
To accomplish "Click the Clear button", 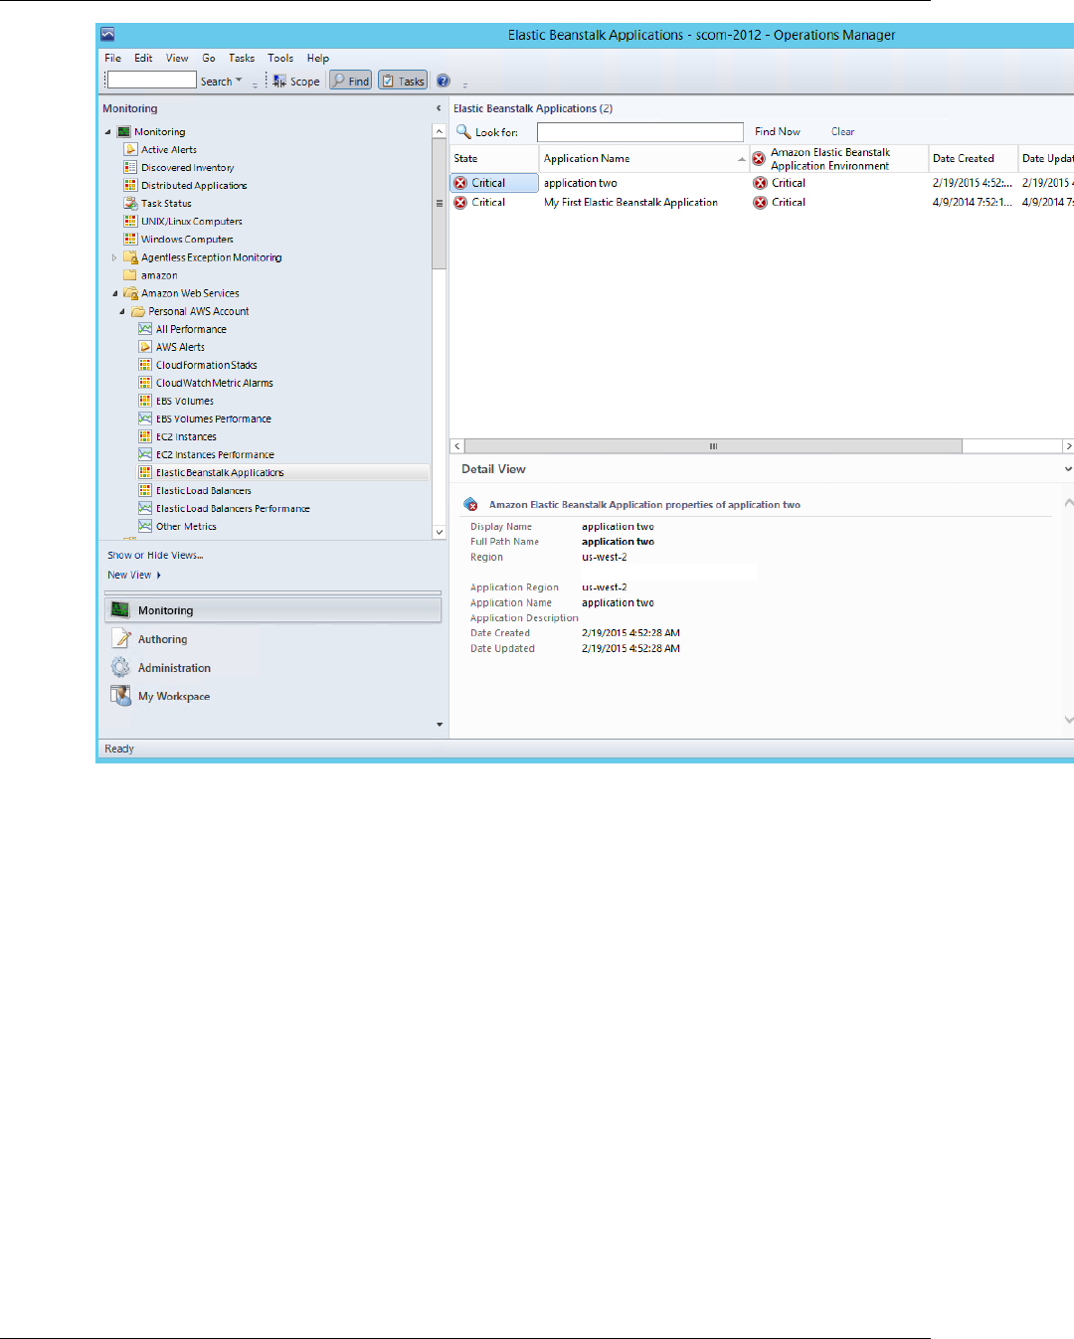I will [x=843, y=131].
